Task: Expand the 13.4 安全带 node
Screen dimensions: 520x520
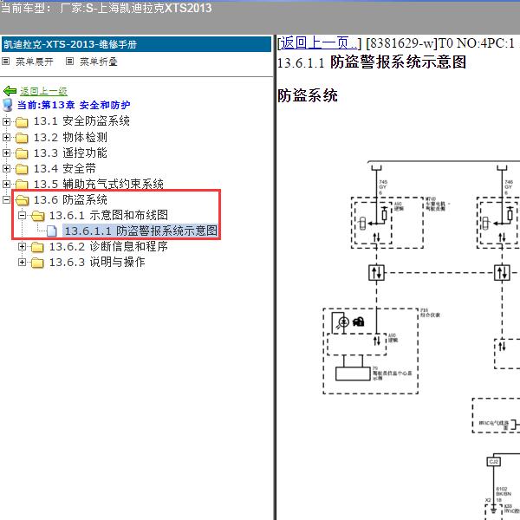Action: point(6,168)
